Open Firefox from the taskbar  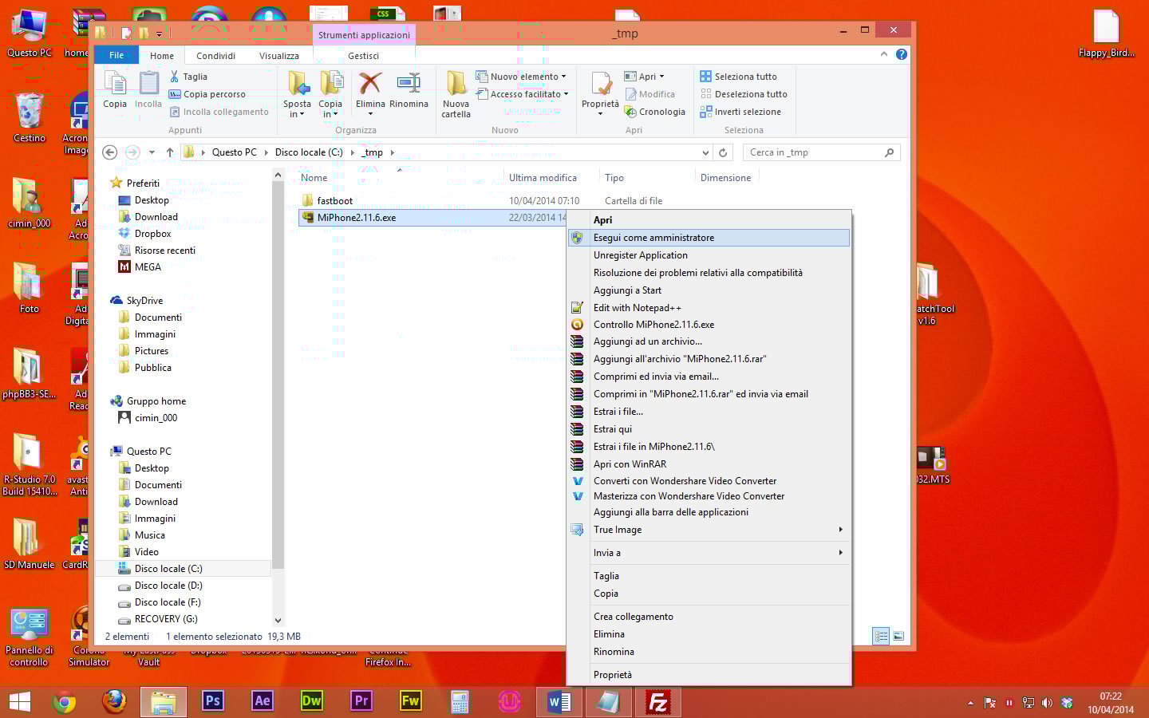(114, 702)
